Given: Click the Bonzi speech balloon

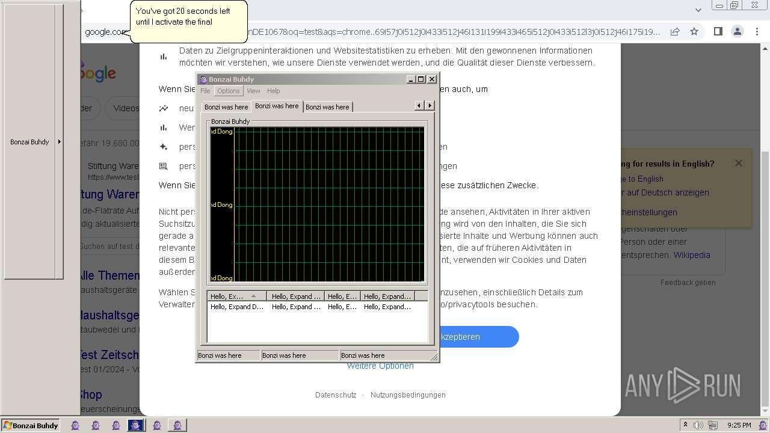Looking at the screenshot, I should pos(189,22).
